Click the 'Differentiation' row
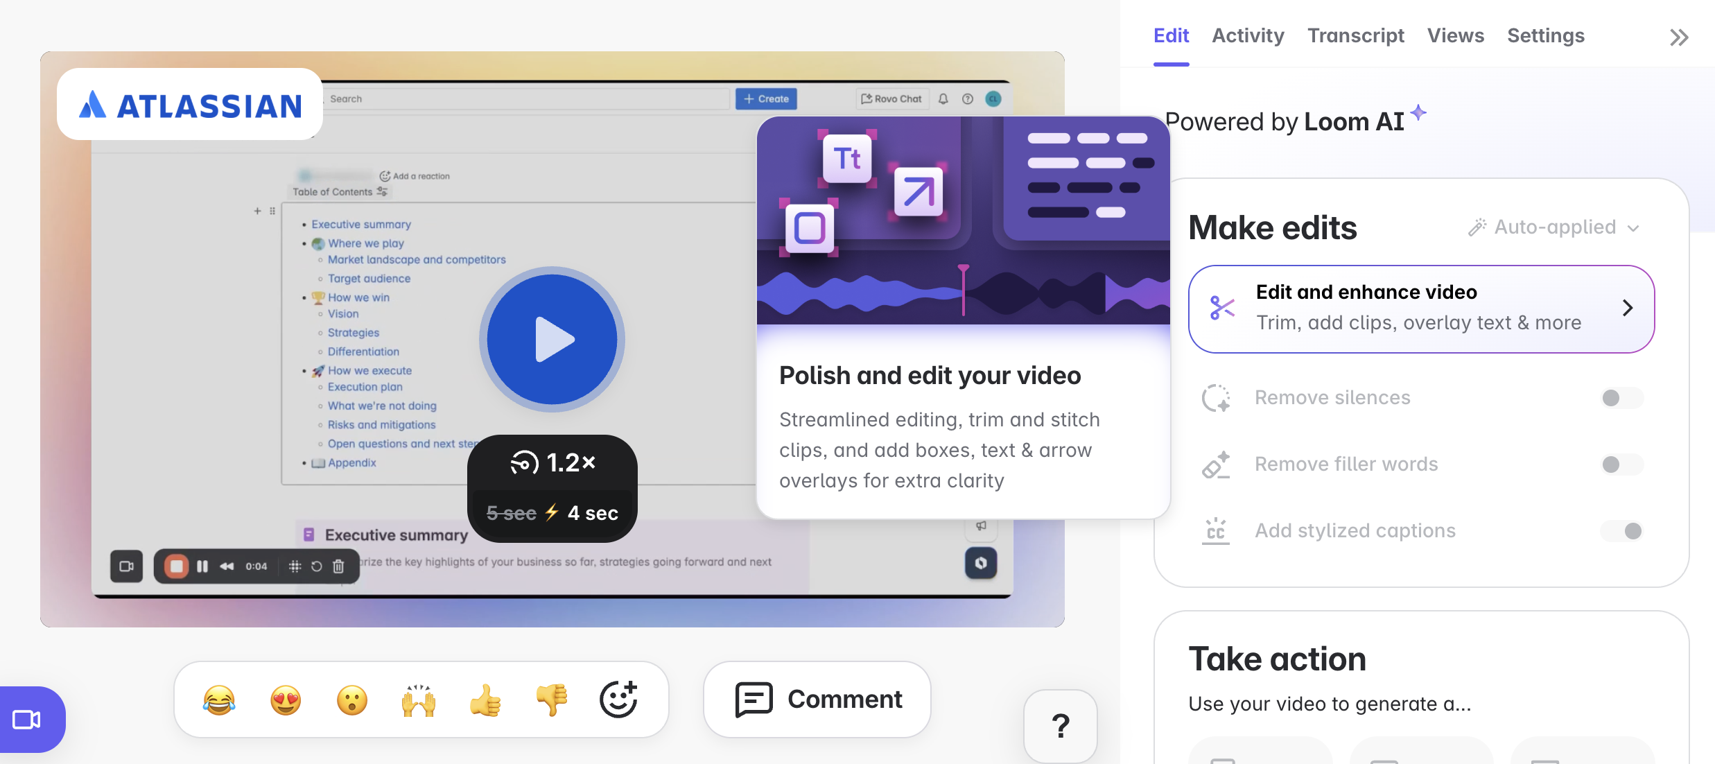The height and width of the screenshot is (764, 1715). pos(363,351)
